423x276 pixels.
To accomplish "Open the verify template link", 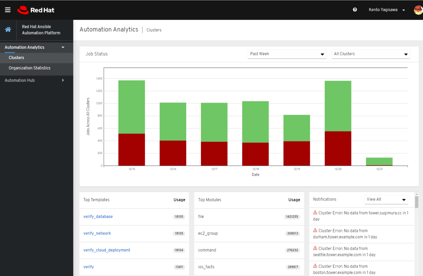I will tap(88, 267).
